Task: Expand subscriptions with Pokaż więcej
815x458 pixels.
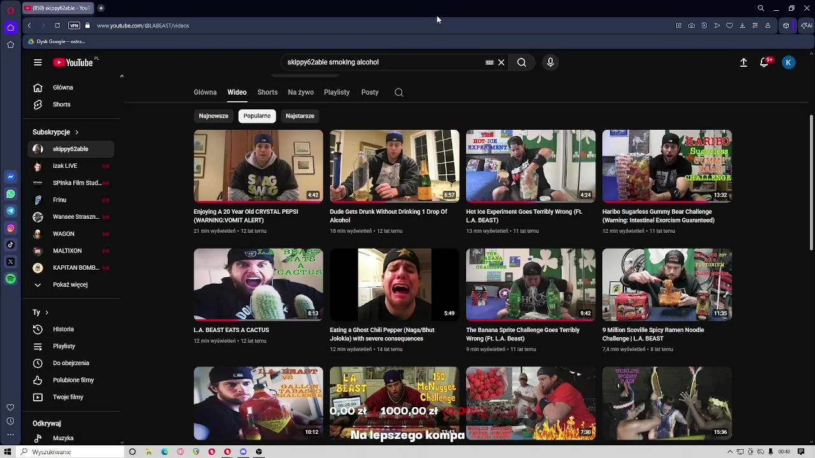Action: (71, 284)
